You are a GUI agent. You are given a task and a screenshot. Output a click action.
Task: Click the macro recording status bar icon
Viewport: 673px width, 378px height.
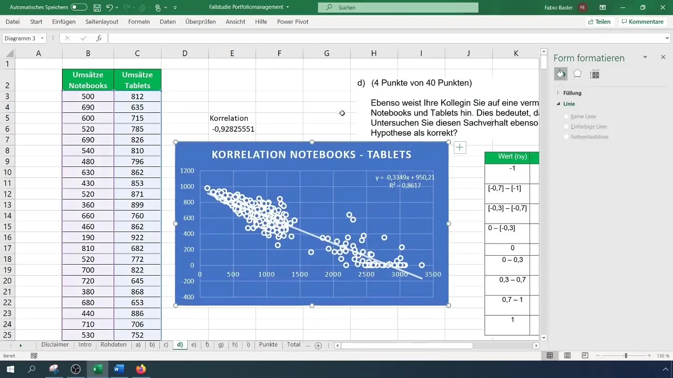point(34,355)
